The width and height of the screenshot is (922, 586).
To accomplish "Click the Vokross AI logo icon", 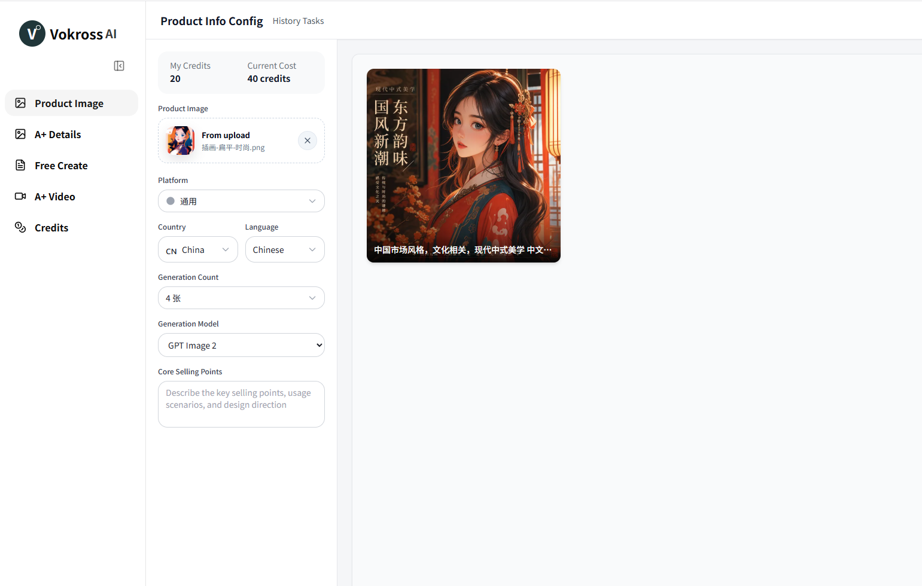I will tap(32, 33).
